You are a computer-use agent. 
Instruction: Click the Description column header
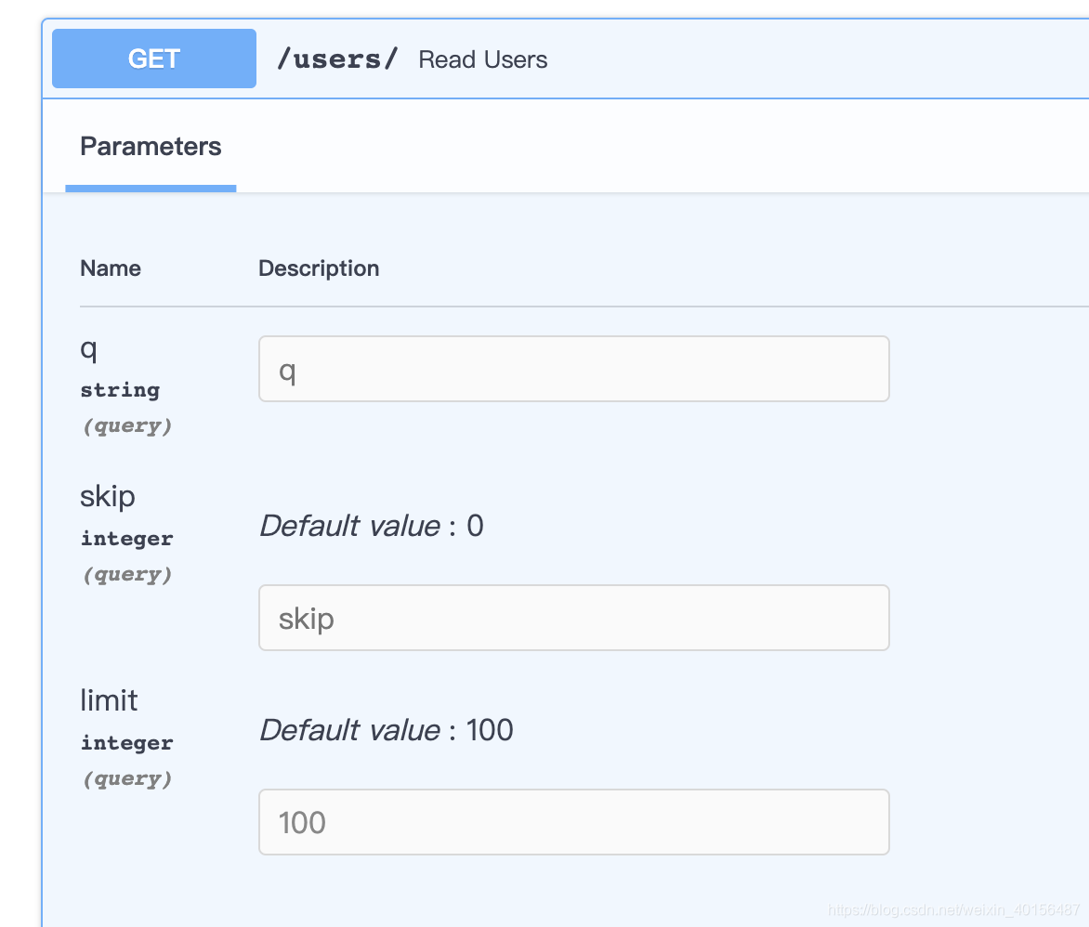point(319,268)
